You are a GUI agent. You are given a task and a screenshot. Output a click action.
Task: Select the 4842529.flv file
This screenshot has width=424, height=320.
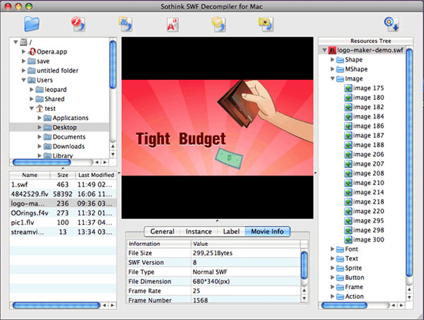[63, 194]
